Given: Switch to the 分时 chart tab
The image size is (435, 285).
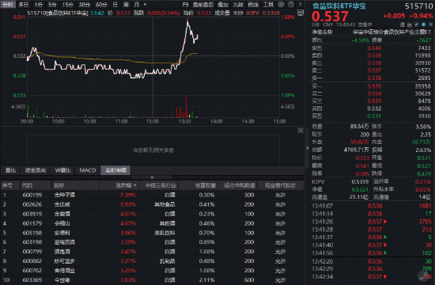Looking at the screenshot, I should [7, 5].
